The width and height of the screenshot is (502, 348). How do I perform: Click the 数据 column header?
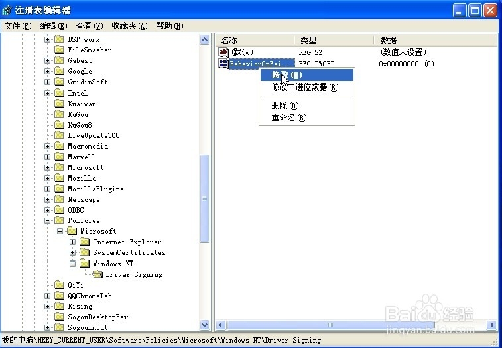(x=436, y=40)
